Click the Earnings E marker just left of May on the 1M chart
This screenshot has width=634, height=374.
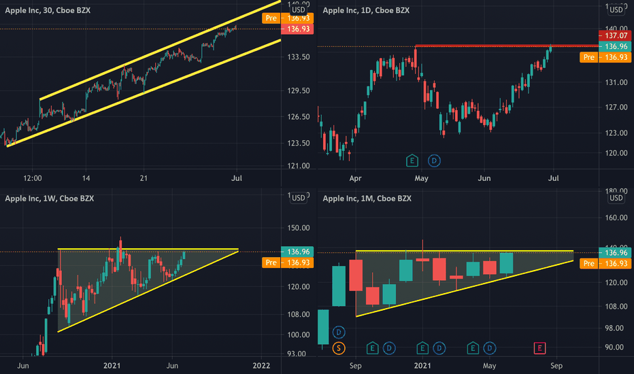(473, 347)
